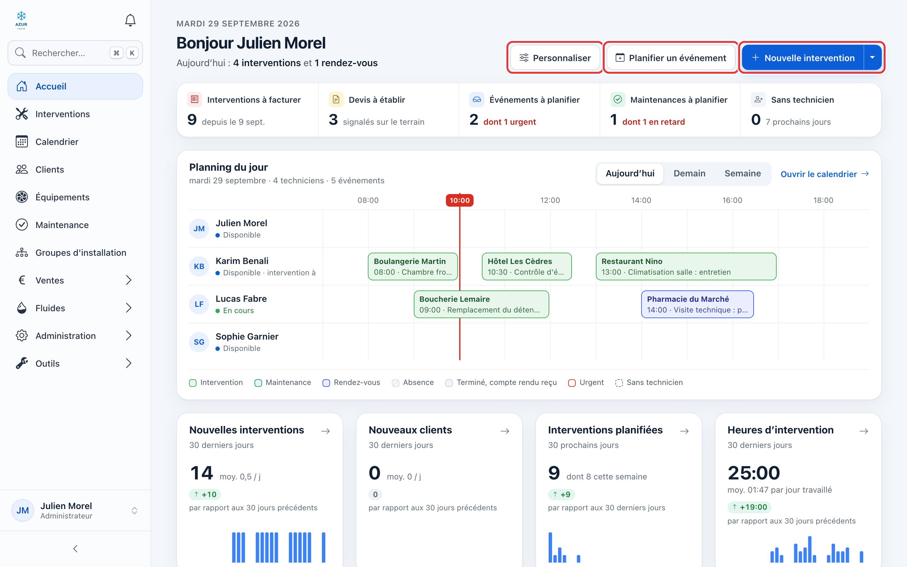Viewport: 907px width, 567px height.
Task: Open Clients via people icon
Action: [x=22, y=169]
